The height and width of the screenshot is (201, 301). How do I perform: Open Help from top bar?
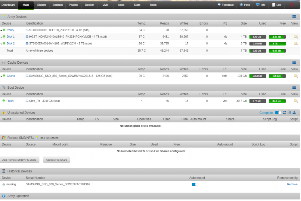pyautogui.click(x=245, y=5)
